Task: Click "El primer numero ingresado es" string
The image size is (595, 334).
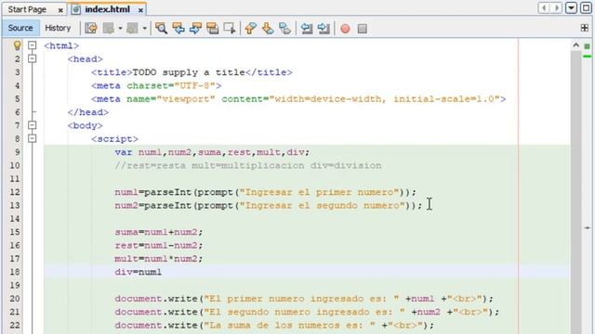Action: [301, 299]
